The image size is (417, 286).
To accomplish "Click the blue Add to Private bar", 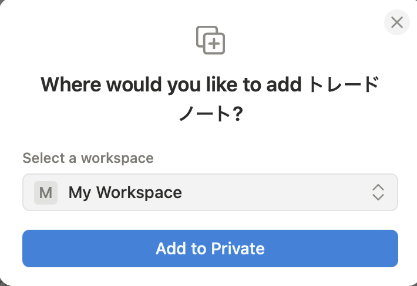I will pos(210,248).
